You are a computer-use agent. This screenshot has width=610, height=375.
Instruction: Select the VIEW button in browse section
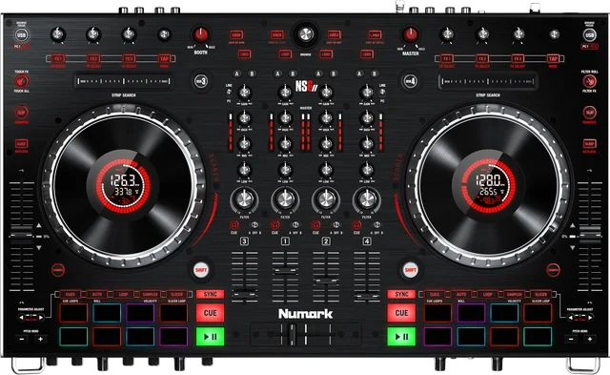(x=236, y=35)
